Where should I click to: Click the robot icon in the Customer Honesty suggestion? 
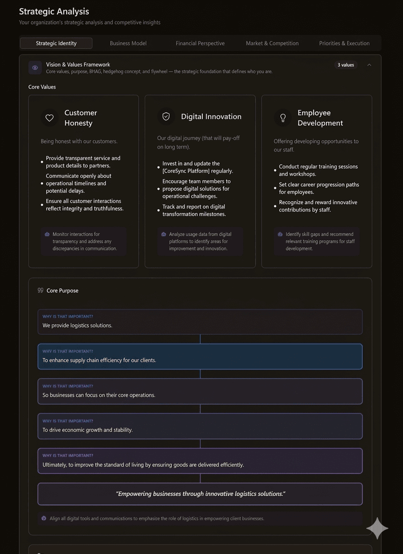tap(47, 234)
